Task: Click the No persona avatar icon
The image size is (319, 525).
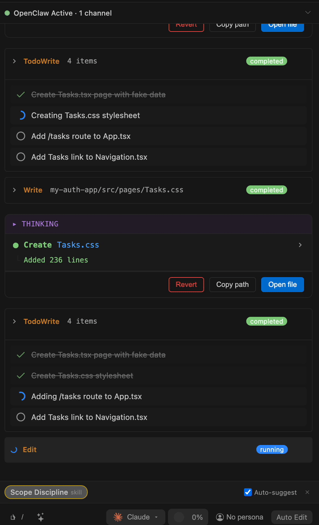Action: click(x=220, y=517)
